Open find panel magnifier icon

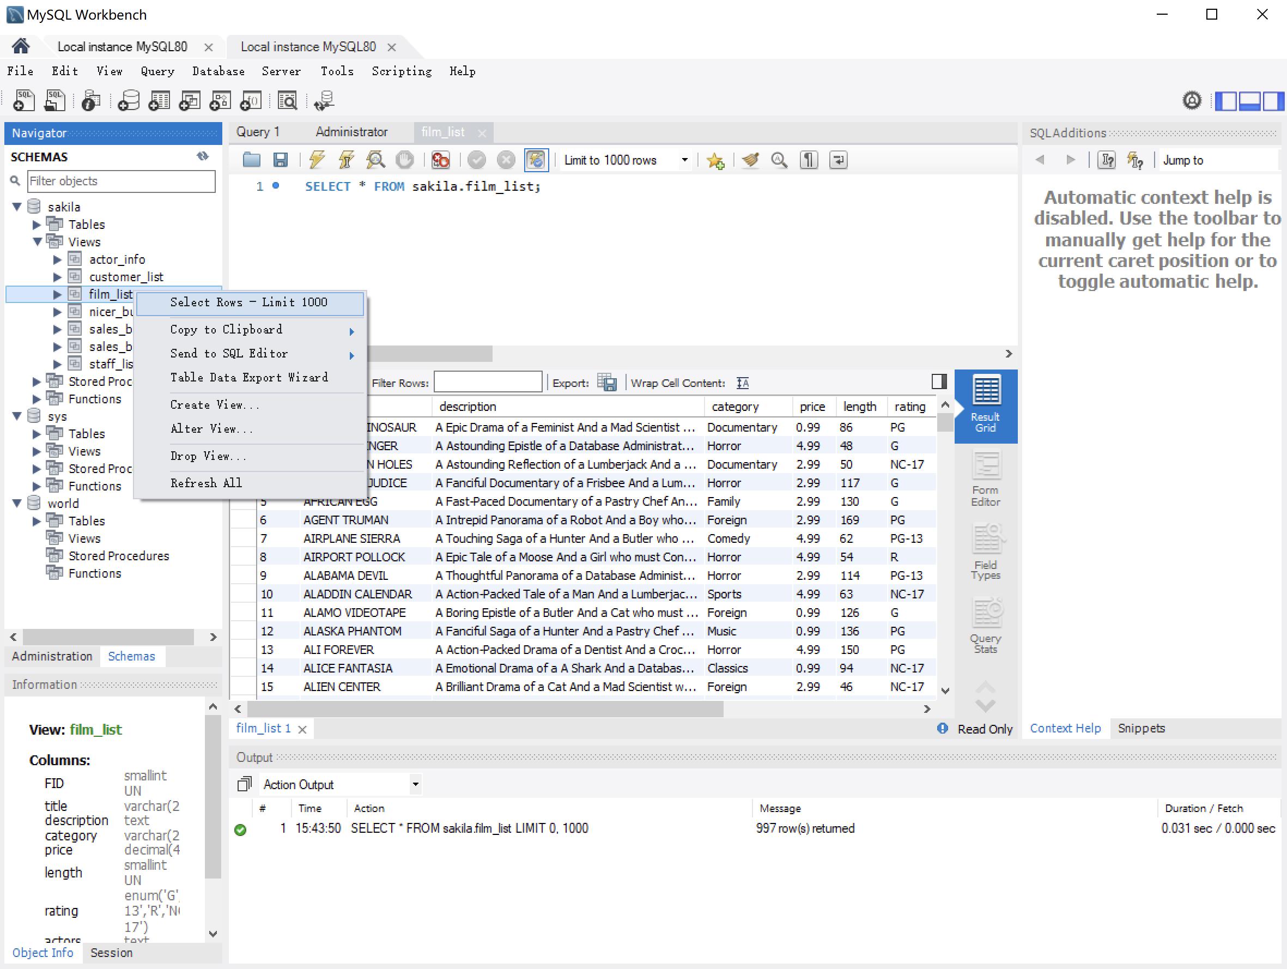tap(779, 160)
